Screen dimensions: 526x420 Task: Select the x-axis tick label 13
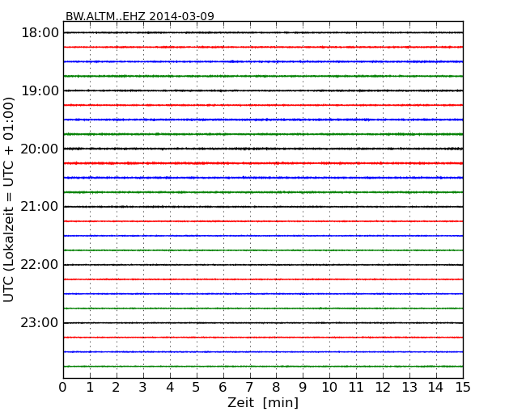coord(409,387)
